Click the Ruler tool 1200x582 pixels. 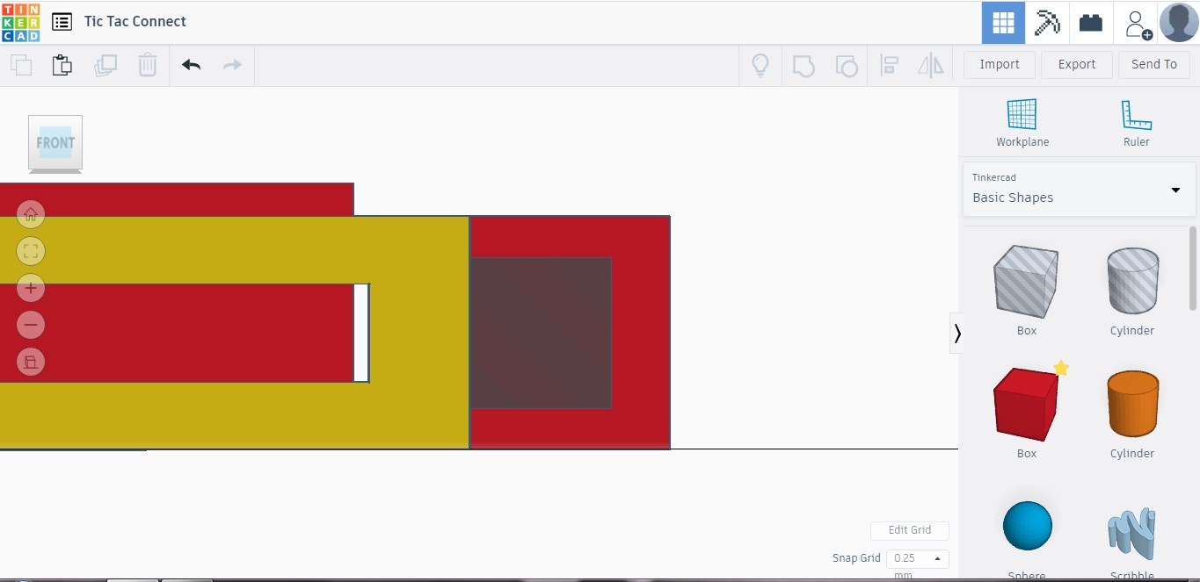tap(1135, 120)
